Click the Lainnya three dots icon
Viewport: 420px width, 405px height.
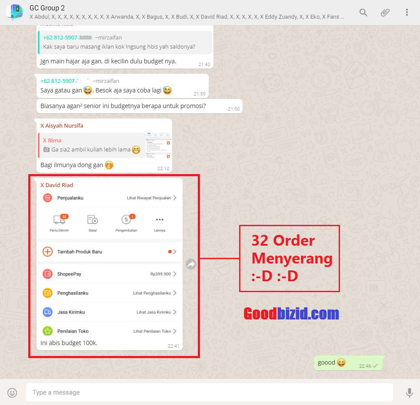coord(160,220)
